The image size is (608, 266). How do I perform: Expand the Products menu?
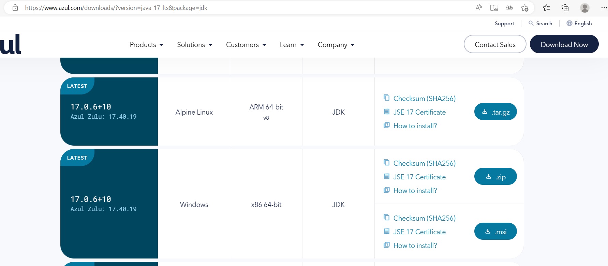click(x=147, y=45)
